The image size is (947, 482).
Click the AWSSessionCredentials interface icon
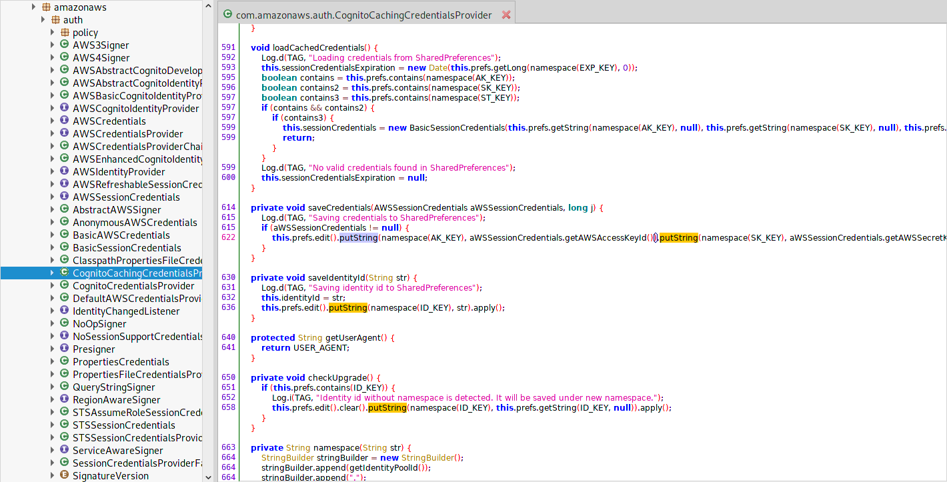[65, 197]
